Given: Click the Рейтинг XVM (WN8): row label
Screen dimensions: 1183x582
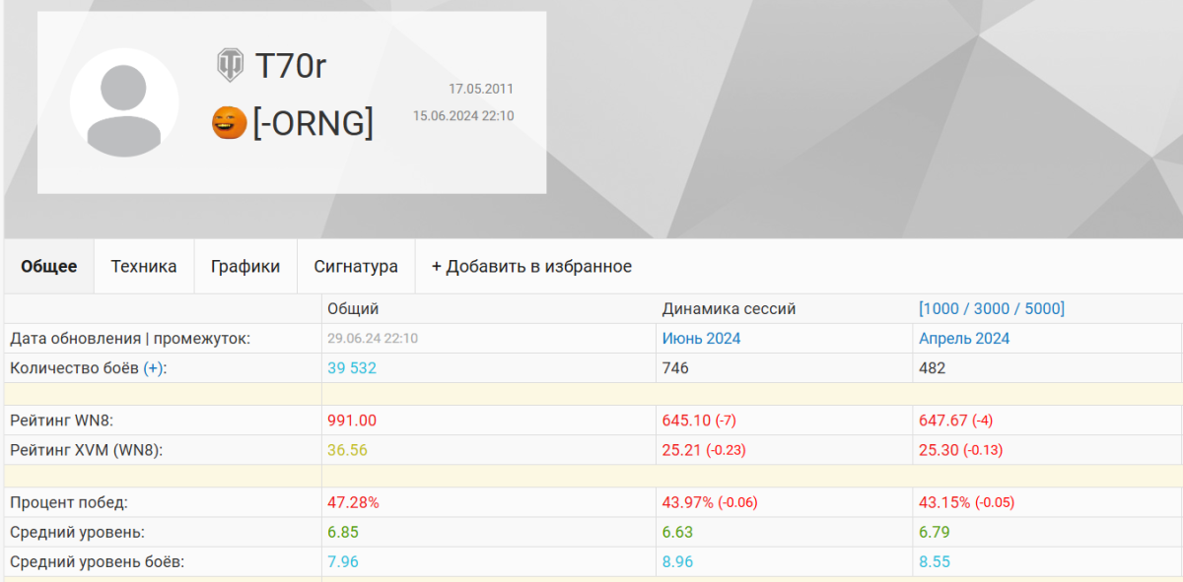Looking at the screenshot, I should coord(86,450).
